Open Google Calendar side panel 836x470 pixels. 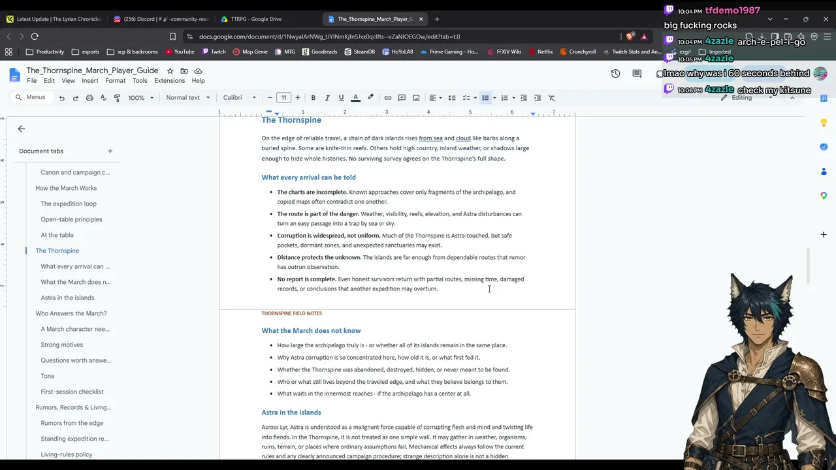tap(824, 98)
